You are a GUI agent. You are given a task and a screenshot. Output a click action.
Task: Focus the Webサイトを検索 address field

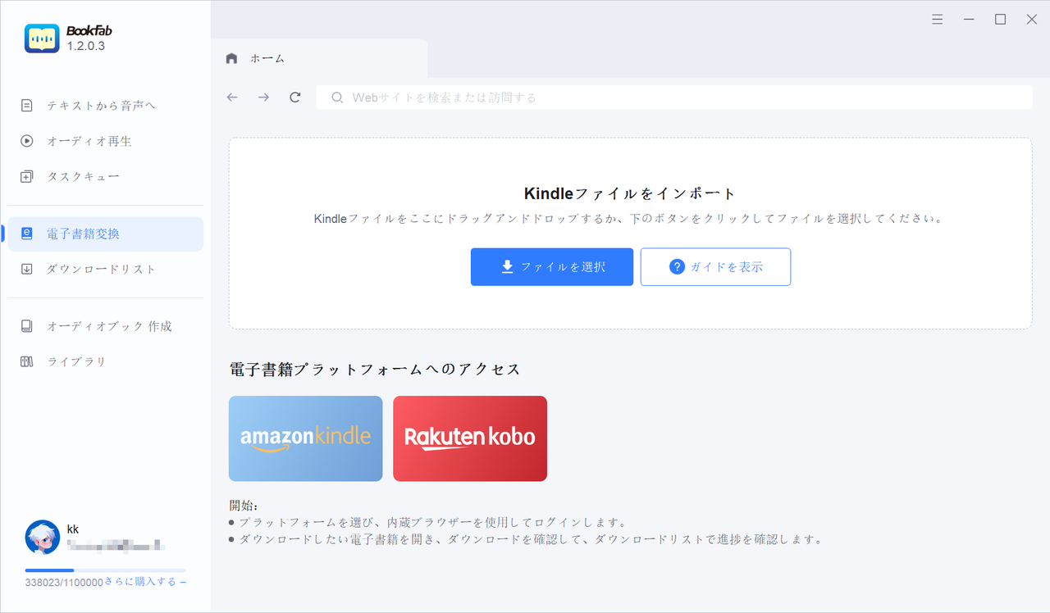pyautogui.click(x=674, y=98)
